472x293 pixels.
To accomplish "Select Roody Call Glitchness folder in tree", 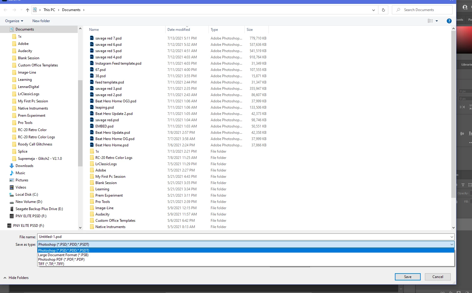I will [x=35, y=144].
